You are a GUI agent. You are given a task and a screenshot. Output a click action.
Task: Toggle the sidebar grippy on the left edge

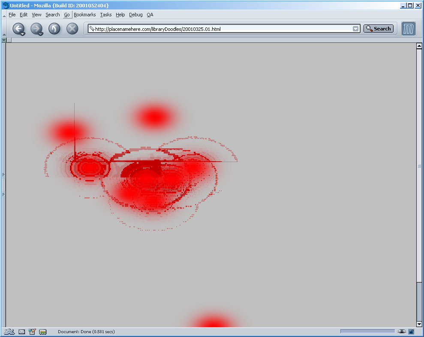click(x=3, y=185)
